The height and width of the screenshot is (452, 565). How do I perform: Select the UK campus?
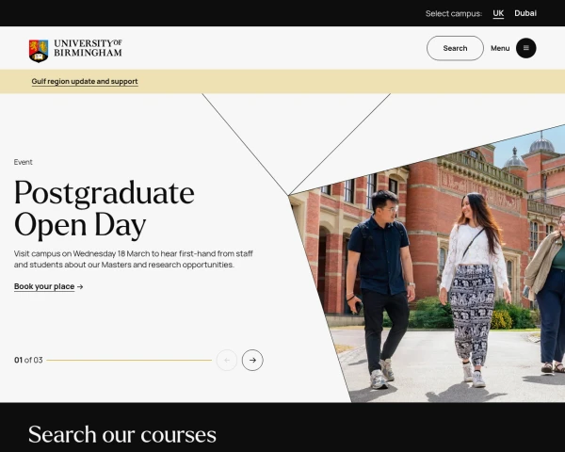pos(498,13)
